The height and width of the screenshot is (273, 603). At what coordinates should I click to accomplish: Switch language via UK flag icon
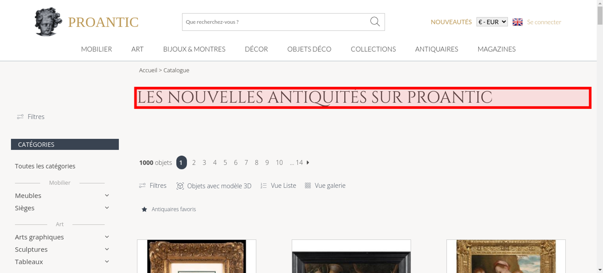[x=517, y=22]
